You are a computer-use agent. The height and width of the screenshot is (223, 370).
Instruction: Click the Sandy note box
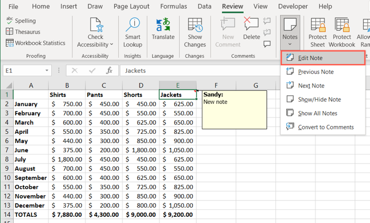pos(235,110)
